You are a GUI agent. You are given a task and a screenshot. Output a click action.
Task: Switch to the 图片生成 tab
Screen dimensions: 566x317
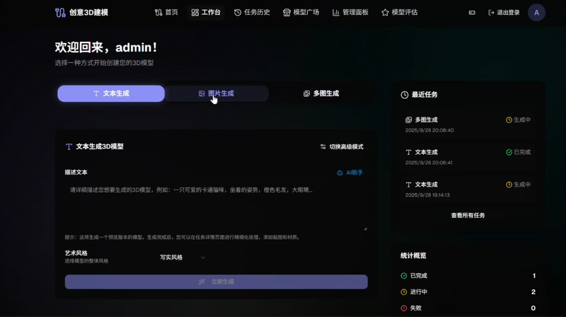(x=216, y=93)
